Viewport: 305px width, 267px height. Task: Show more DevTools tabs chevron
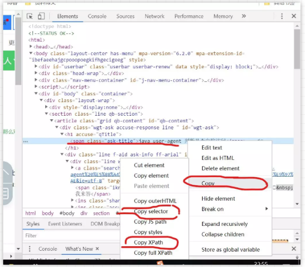click(x=243, y=16)
